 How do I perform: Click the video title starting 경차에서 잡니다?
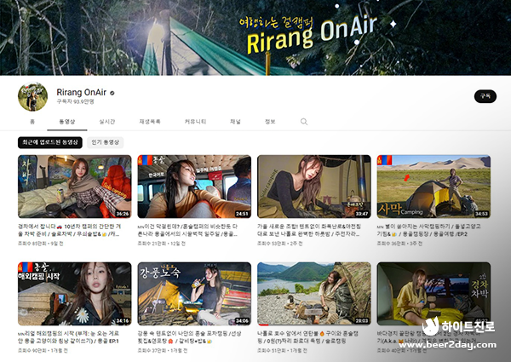70,230
